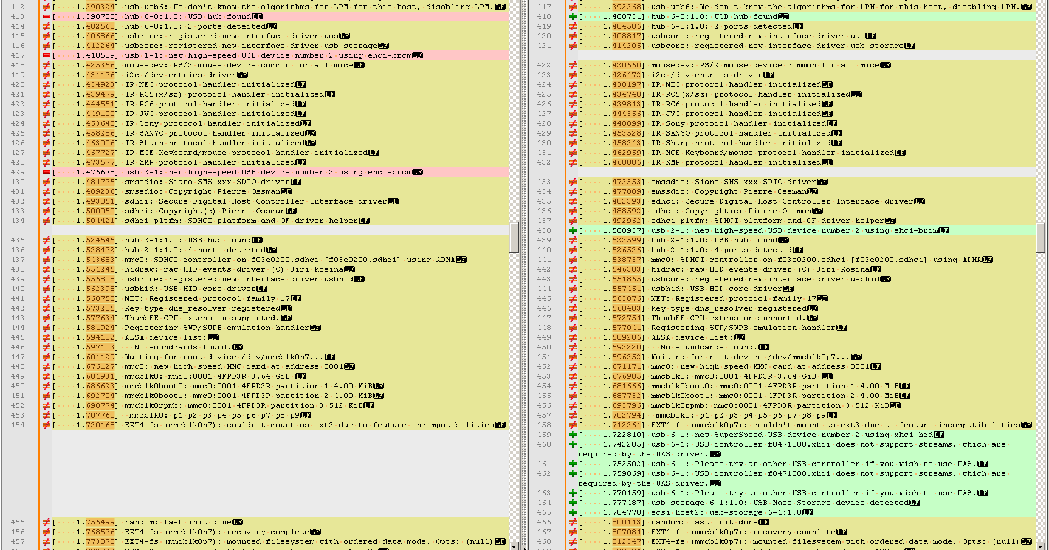Image resolution: width=1049 pixels, height=550 pixels.
Task: Click the left pane's scrollbar down arrow
Action: pos(514,546)
